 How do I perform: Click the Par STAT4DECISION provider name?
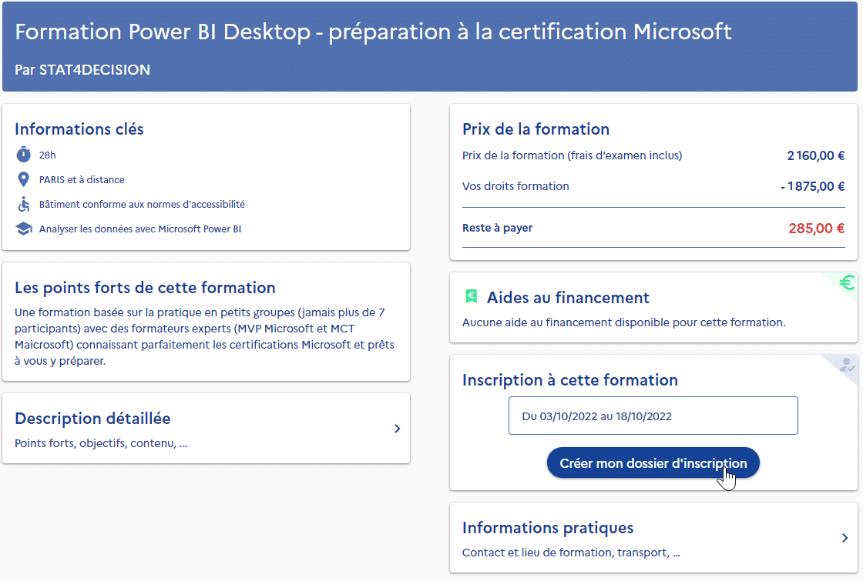[x=82, y=70]
